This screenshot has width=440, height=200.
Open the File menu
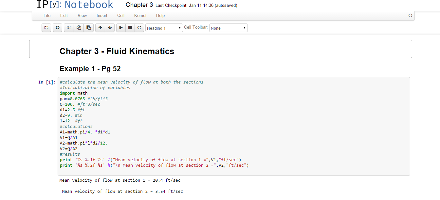point(47,15)
